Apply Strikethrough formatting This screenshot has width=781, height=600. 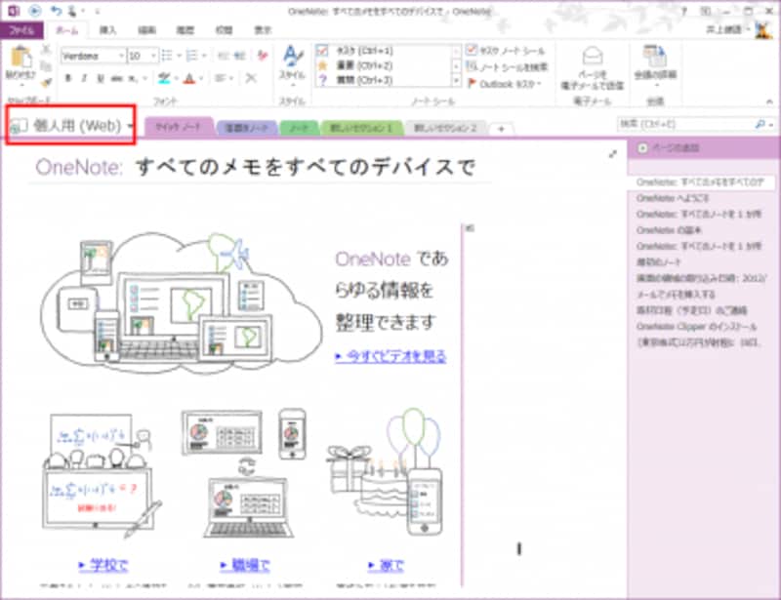[117, 78]
